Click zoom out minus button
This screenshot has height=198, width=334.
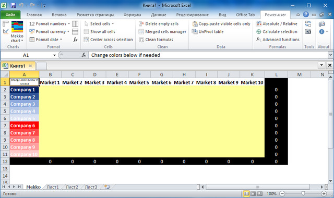click(x=282, y=193)
